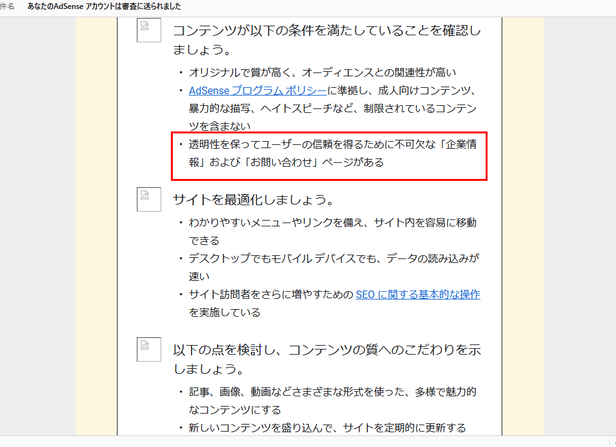
Task: Click the image placeholder beside コンテンツが以下の条件 heading
Action: [148, 30]
